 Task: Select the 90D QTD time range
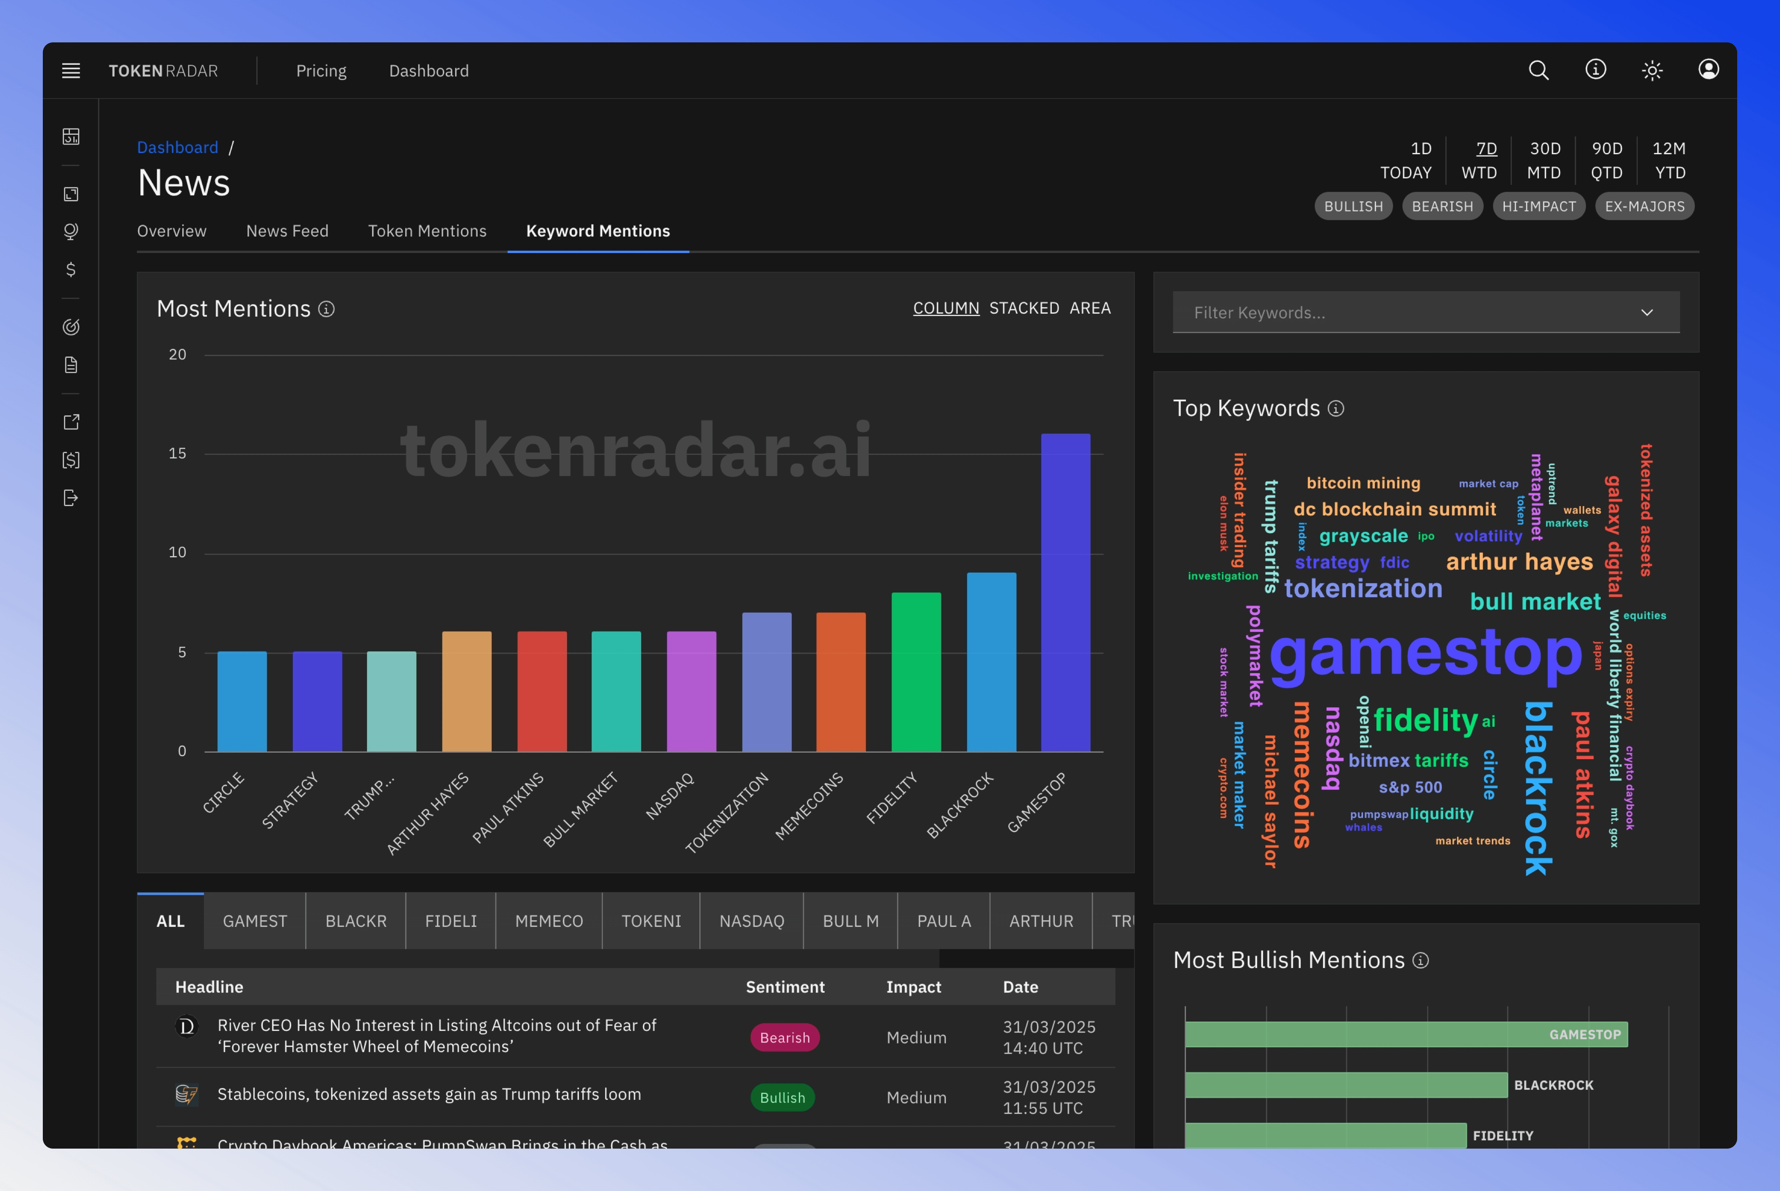[1607, 160]
